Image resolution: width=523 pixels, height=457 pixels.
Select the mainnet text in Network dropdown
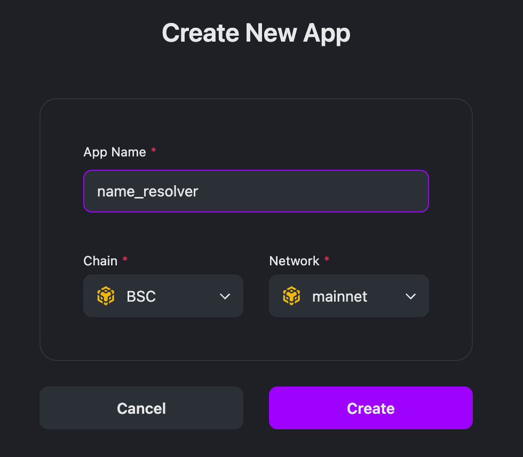pos(339,296)
